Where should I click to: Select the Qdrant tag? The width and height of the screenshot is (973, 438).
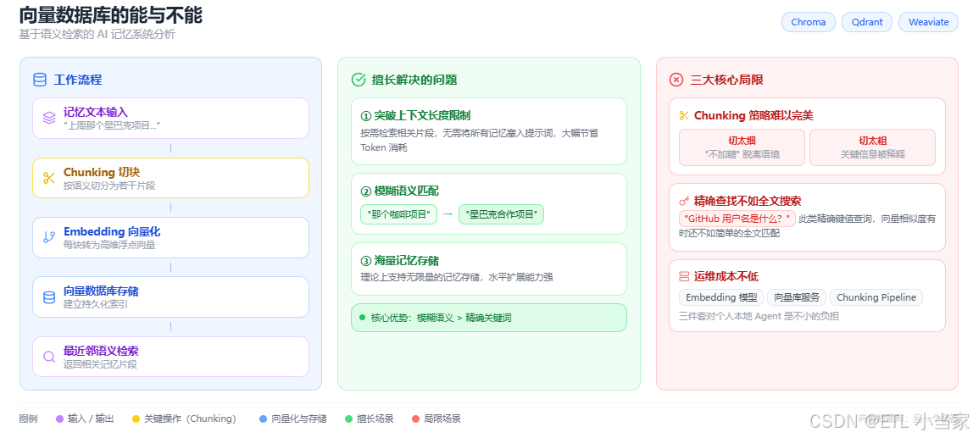pyautogui.click(x=867, y=22)
